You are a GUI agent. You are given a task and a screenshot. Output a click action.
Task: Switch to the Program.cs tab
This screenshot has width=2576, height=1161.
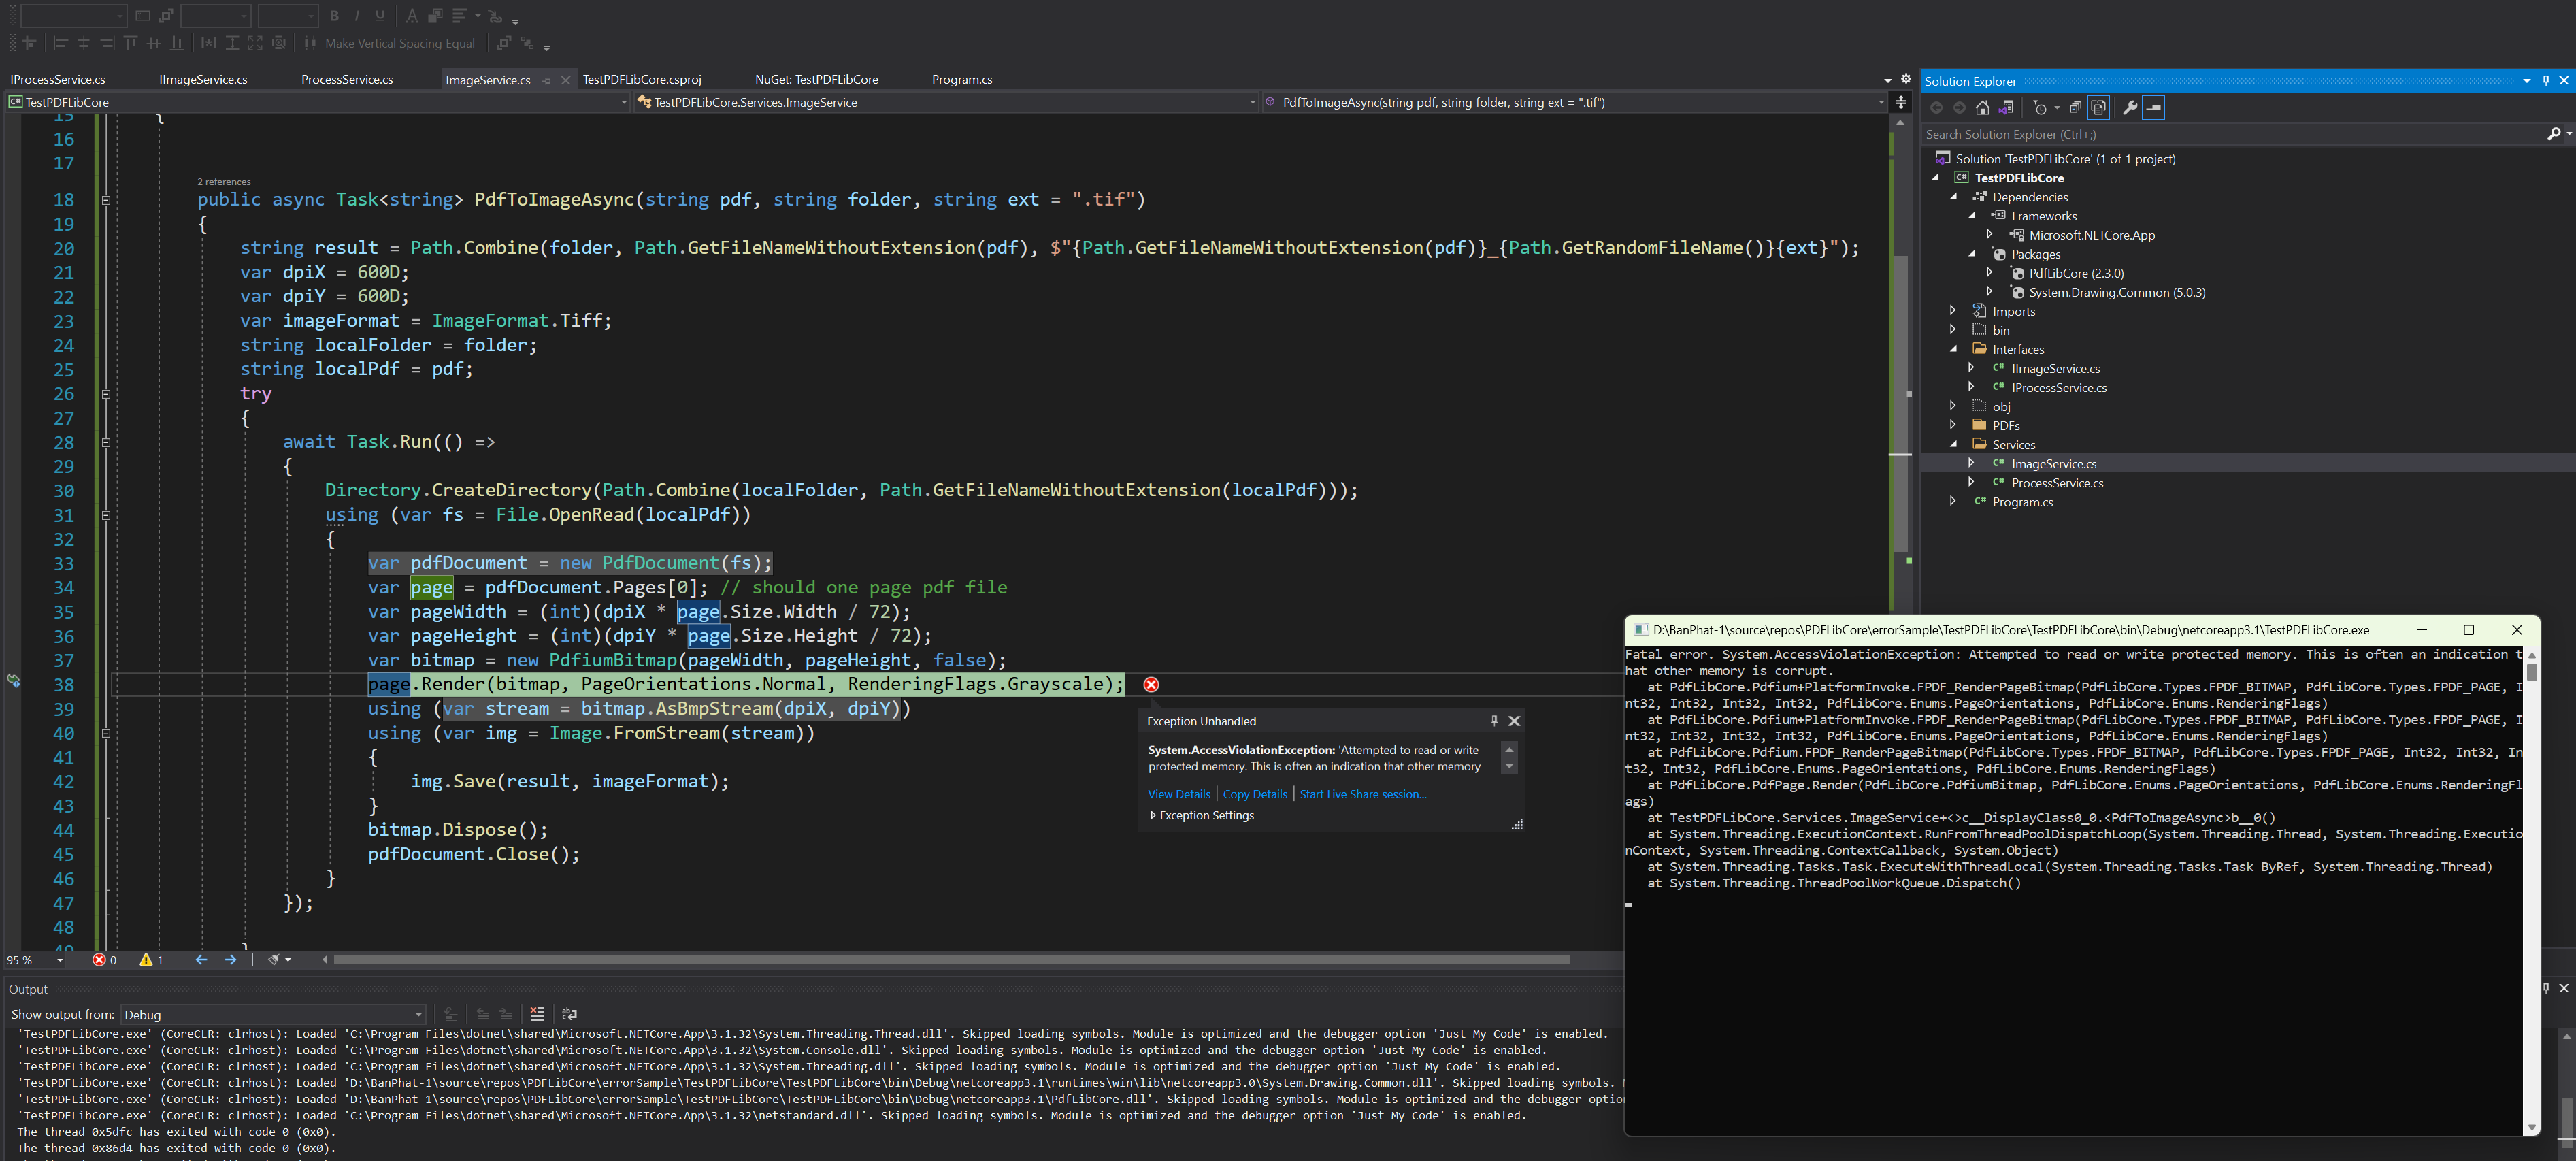point(961,79)
